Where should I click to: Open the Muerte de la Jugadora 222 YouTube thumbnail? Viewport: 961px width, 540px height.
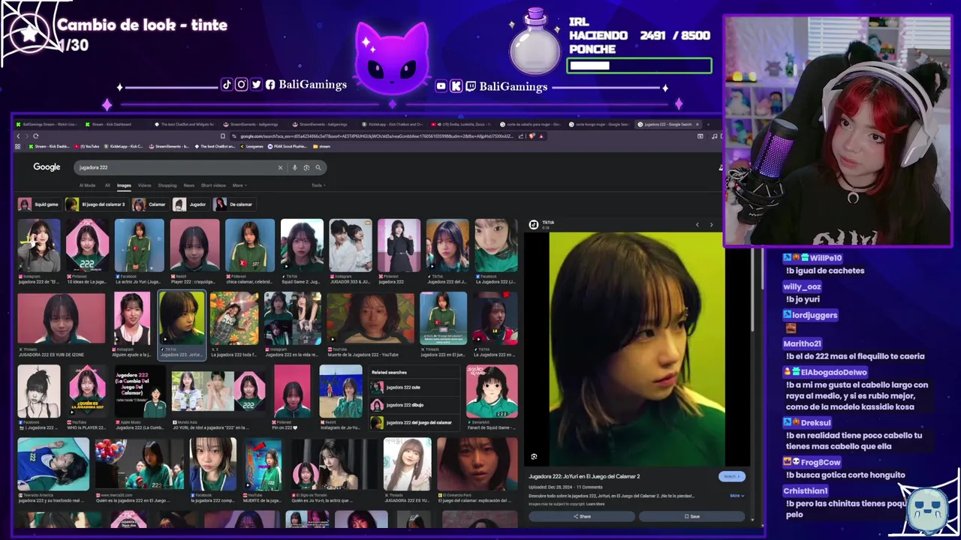point(370,318)
